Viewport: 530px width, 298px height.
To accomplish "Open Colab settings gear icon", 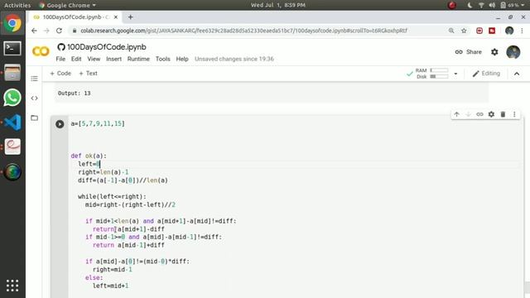I will (x=494, y=52).
